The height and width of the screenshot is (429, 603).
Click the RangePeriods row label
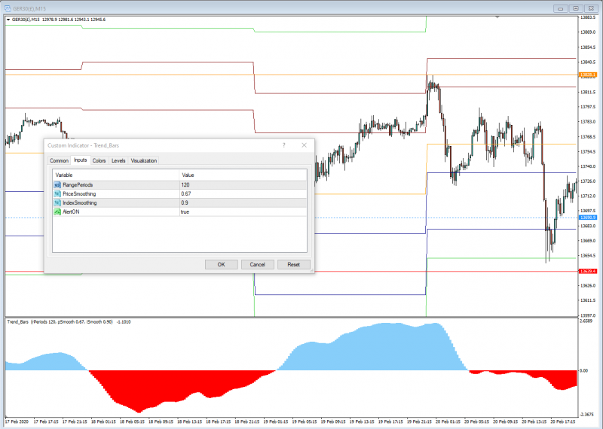coord(78,185)
